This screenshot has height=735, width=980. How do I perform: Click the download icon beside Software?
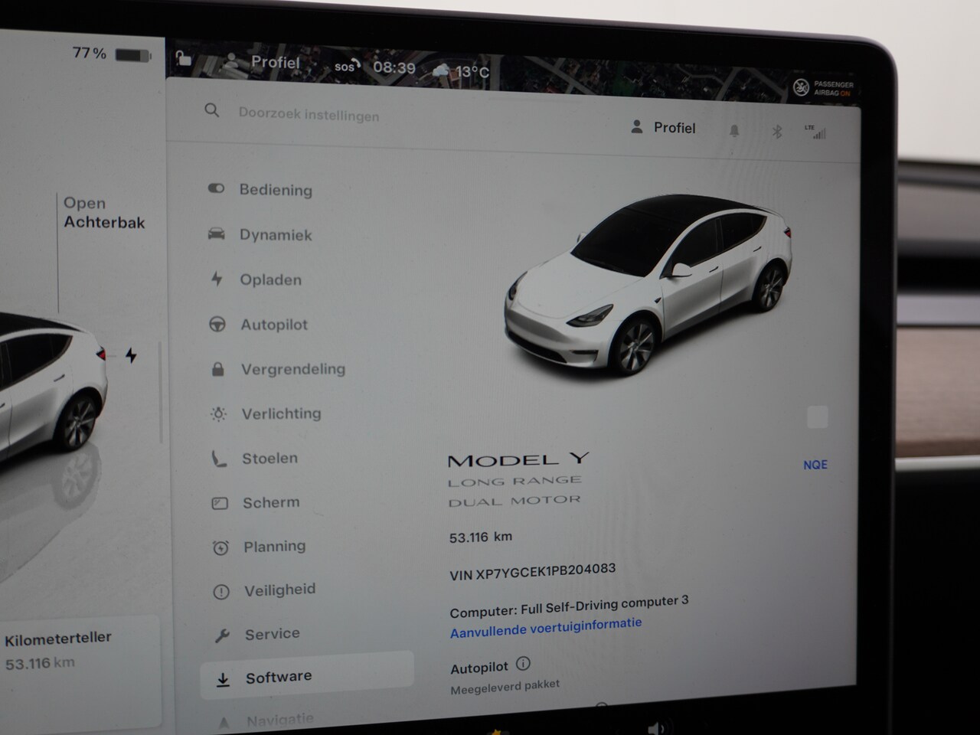coord(223,679)
